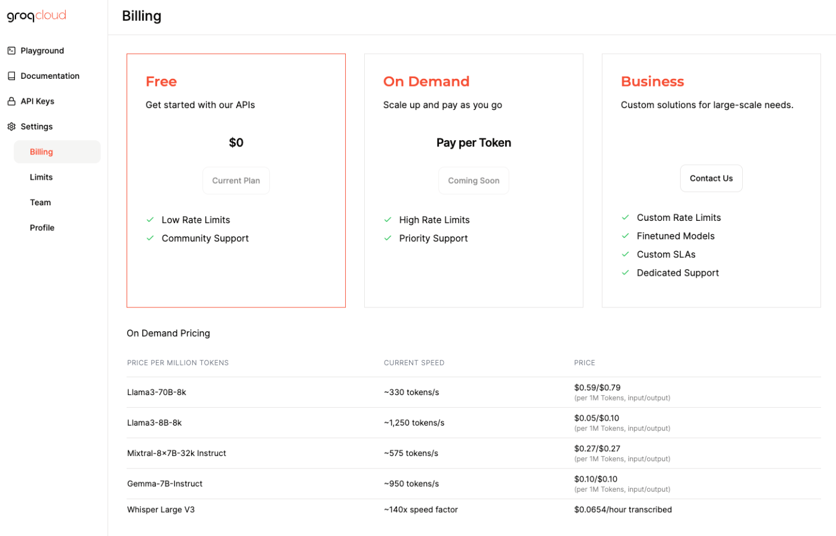This screenshot has width=836, height=536.
Task: Open the Team settings page
Action: pyautogui.click(x=41, y=202)
